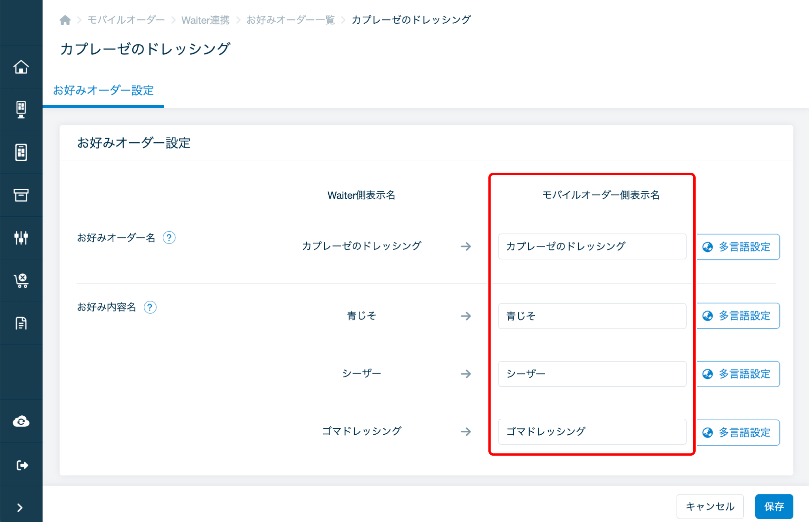809x522 pixels.
Task: Click the home icon in the sidebar
Action: click(21, 67)
